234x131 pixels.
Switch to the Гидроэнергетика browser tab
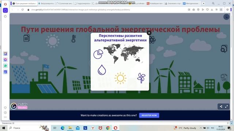pyautogui.click(x=82, y=3)
